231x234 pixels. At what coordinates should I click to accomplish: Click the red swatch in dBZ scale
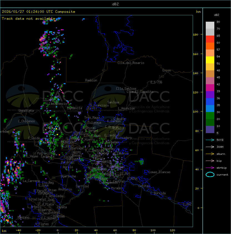210,39
